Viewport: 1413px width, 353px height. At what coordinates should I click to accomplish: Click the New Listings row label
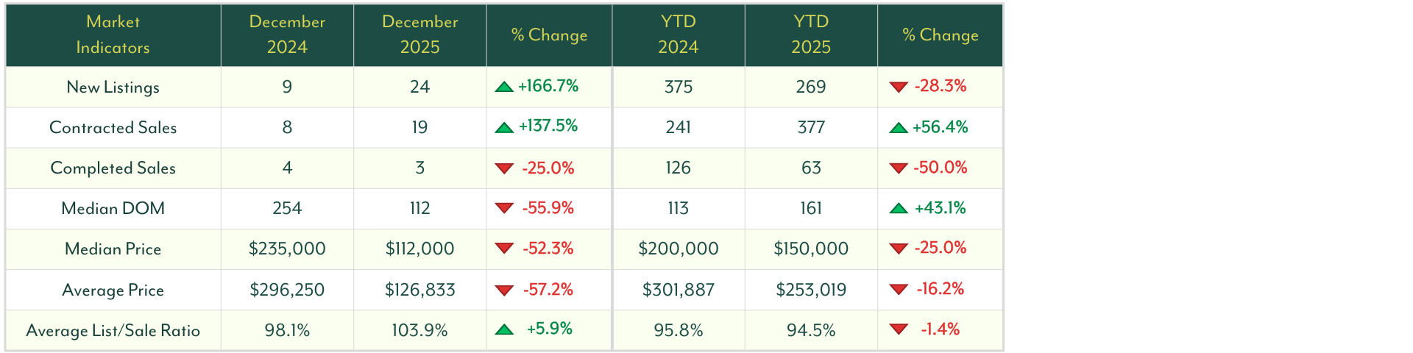coord(113,87)
